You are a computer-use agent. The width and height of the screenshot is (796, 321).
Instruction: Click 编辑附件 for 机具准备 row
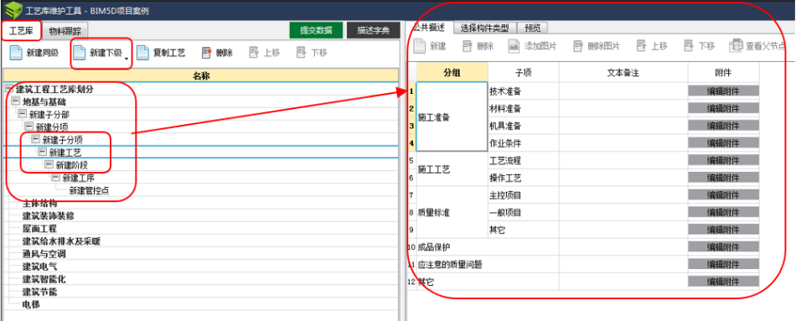723,126
